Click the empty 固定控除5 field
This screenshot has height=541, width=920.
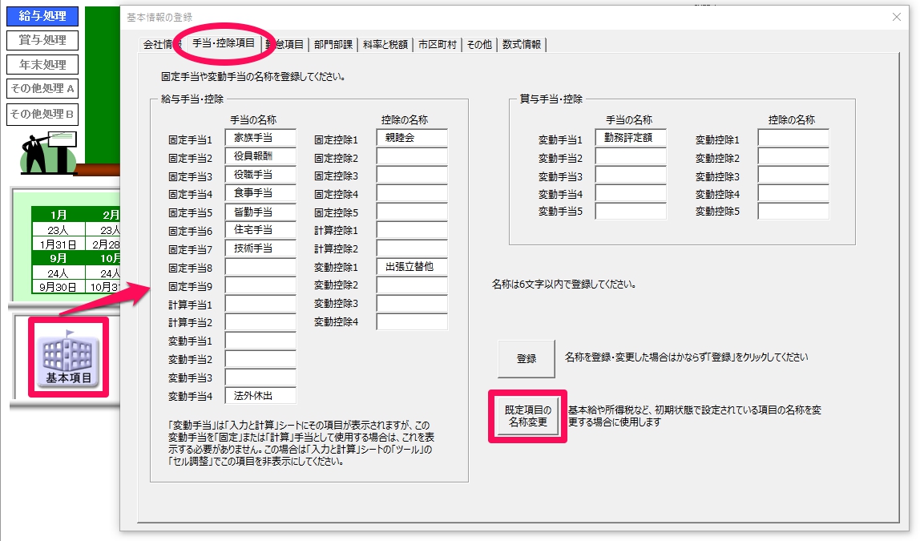412,212
